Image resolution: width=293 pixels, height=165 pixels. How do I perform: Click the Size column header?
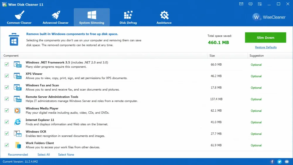227,55
